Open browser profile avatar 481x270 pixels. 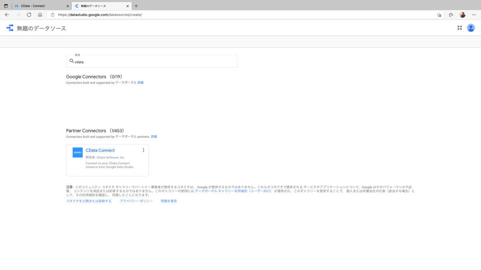tap(462, 15)
